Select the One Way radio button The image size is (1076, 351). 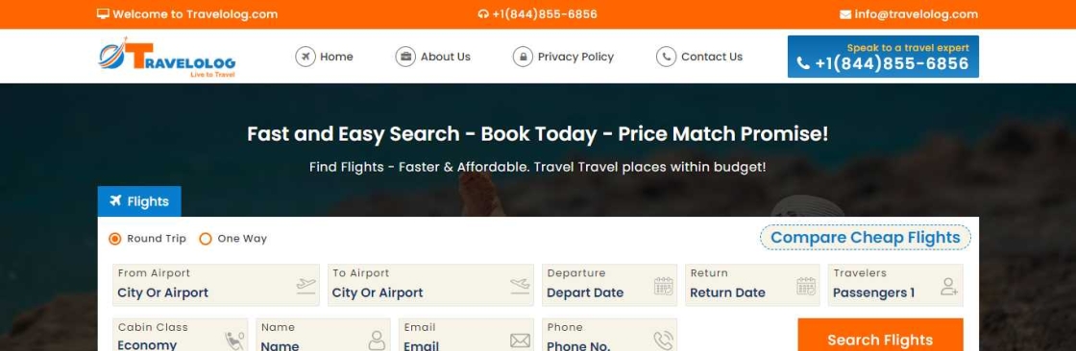pyautogui.click(x=206, y=239)
